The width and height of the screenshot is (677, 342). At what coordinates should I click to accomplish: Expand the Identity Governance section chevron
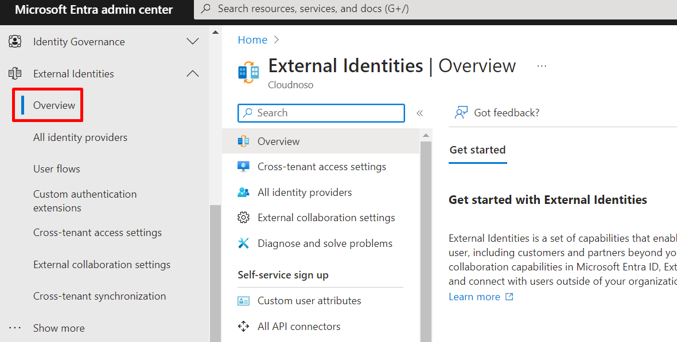pos(193,41)
